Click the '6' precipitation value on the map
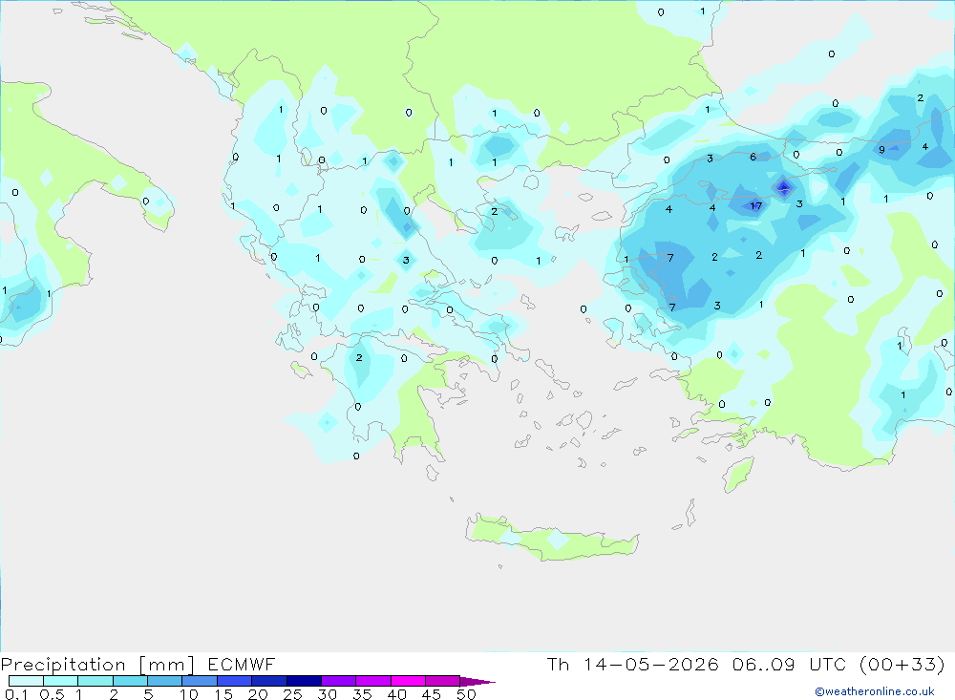 pos(753,158)
